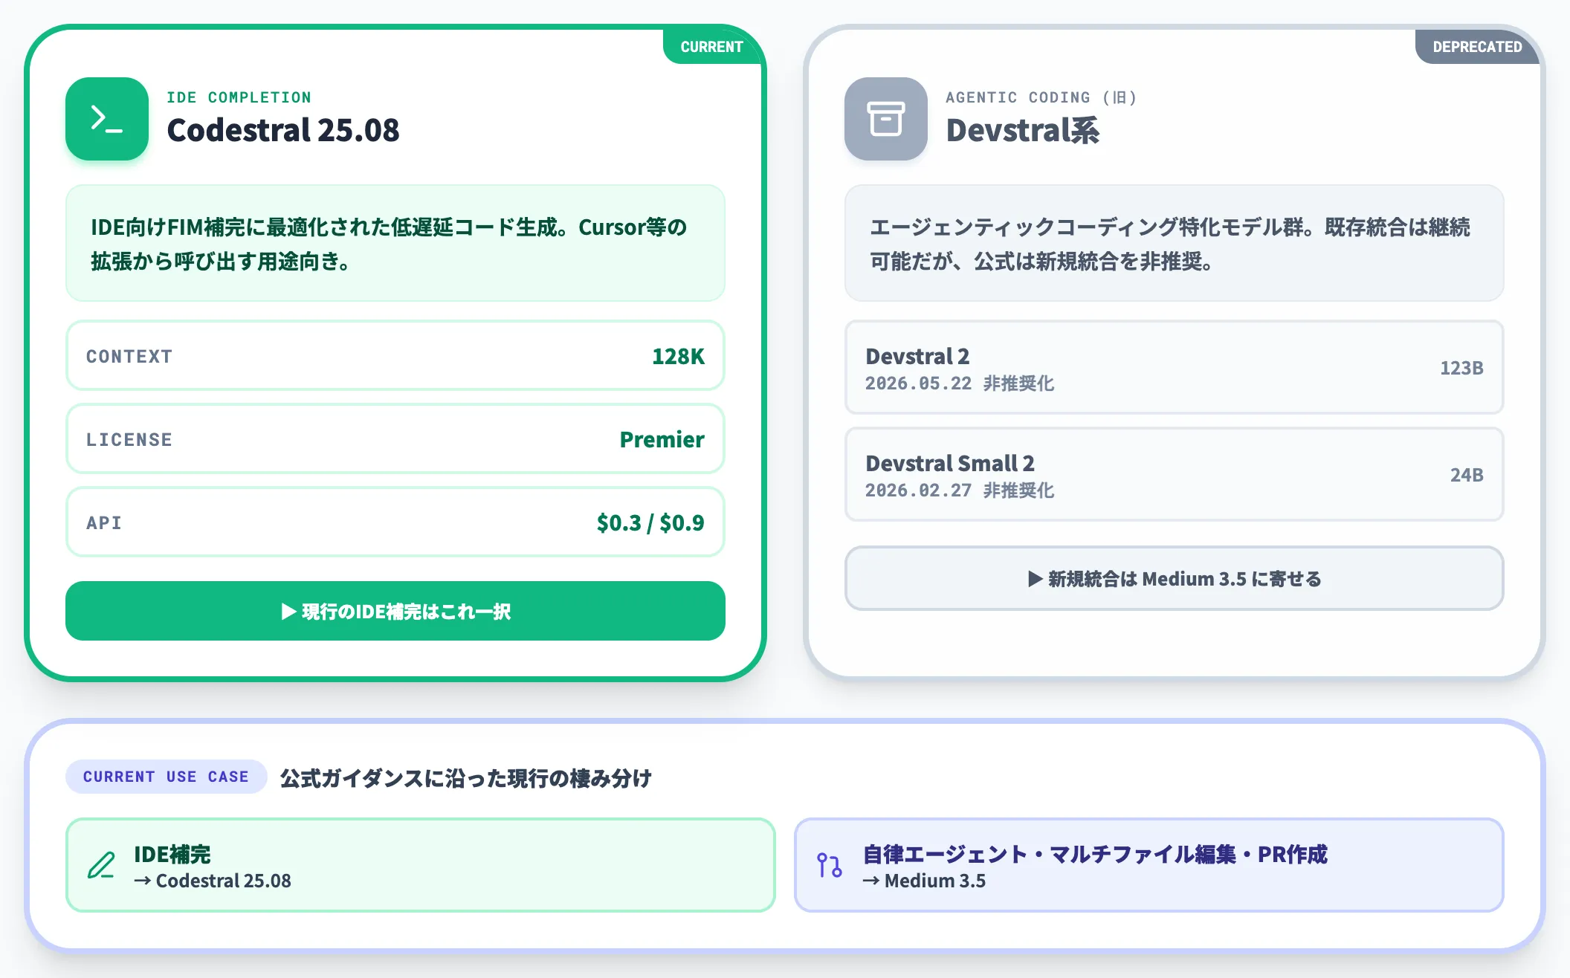Click the CONTEXT 128K row
Image resolution: width=1570 pixels, height=978 pixels.
pyautogui.click(x=395, y=355)
